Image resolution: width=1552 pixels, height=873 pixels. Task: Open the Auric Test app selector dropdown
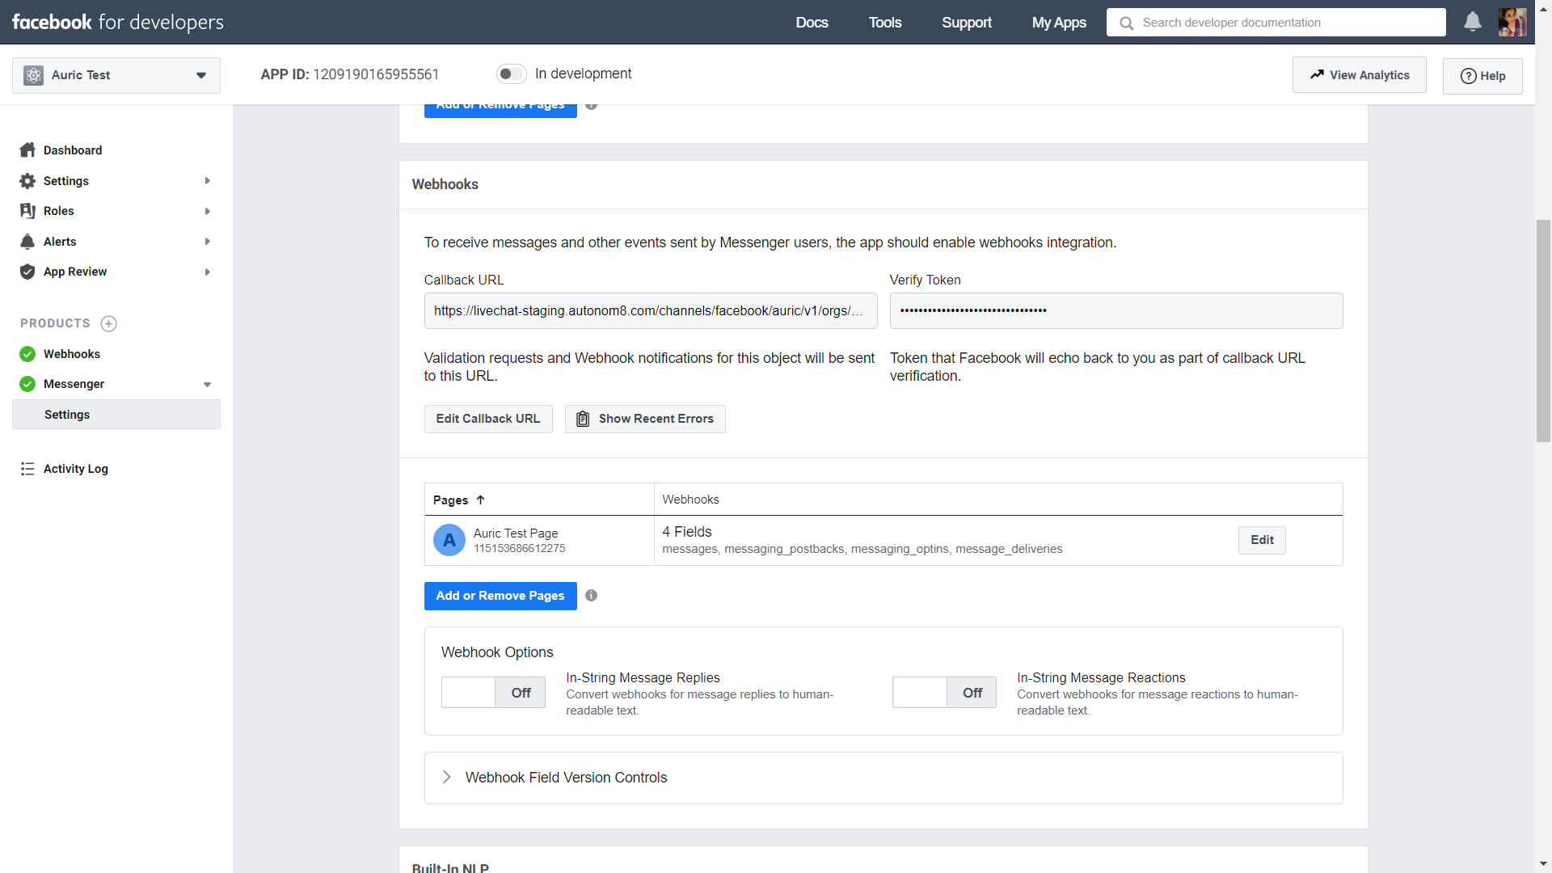point(116,75)
